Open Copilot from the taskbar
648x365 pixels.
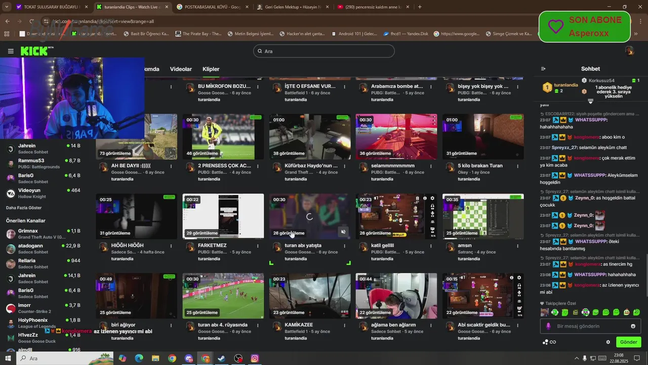coord(122,358)
